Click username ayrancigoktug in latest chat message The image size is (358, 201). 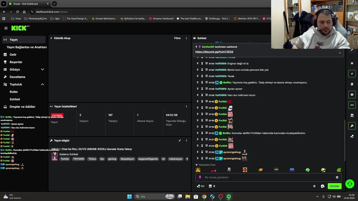pyautogui.click(x=232, y=159)
